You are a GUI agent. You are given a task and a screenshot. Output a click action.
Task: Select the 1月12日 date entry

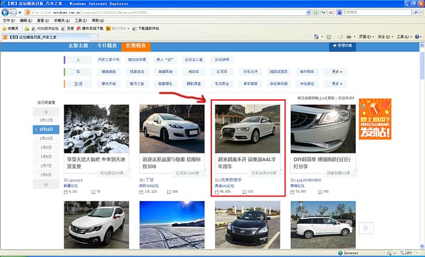pyautogui.click(x=46, y=120)
